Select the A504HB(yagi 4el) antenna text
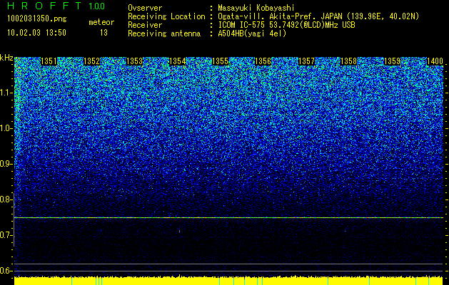The height and width of the screenshot is (285, 449). 252,33
